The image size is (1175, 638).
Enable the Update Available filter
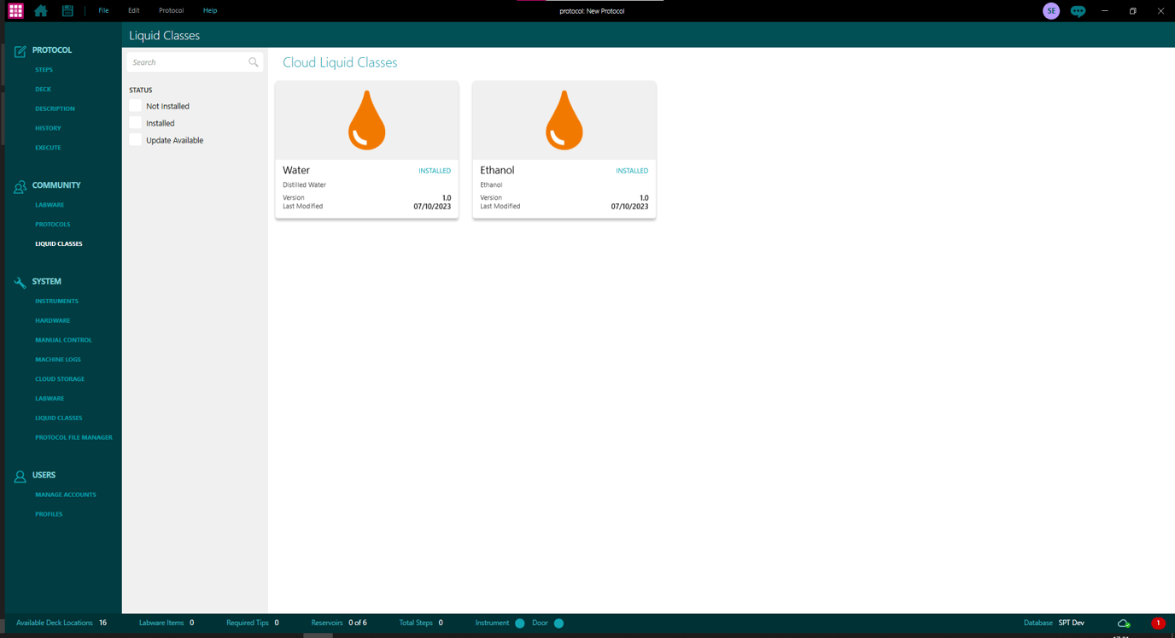coord(135,139)
